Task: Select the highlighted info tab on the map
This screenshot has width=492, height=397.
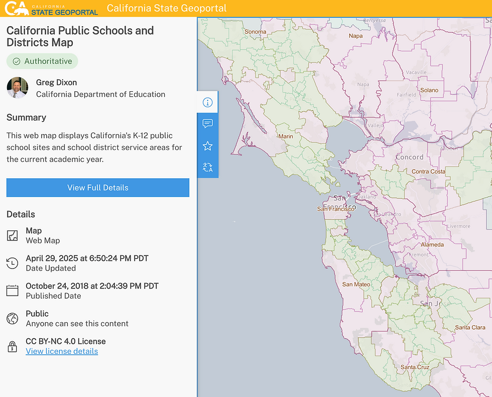Action: pos(207,101)
